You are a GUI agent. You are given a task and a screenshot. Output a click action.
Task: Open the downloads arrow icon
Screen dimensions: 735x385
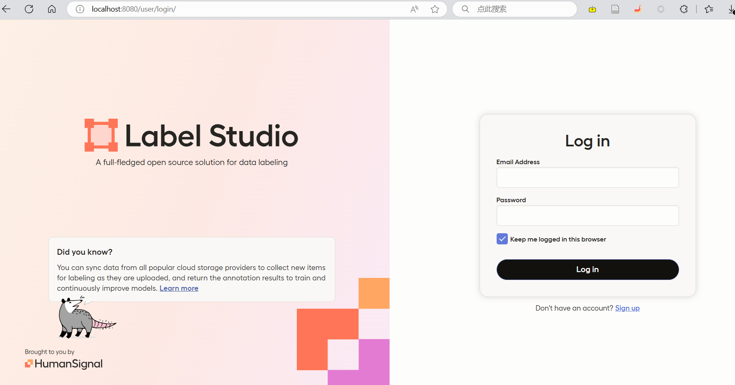coord(731,9)
